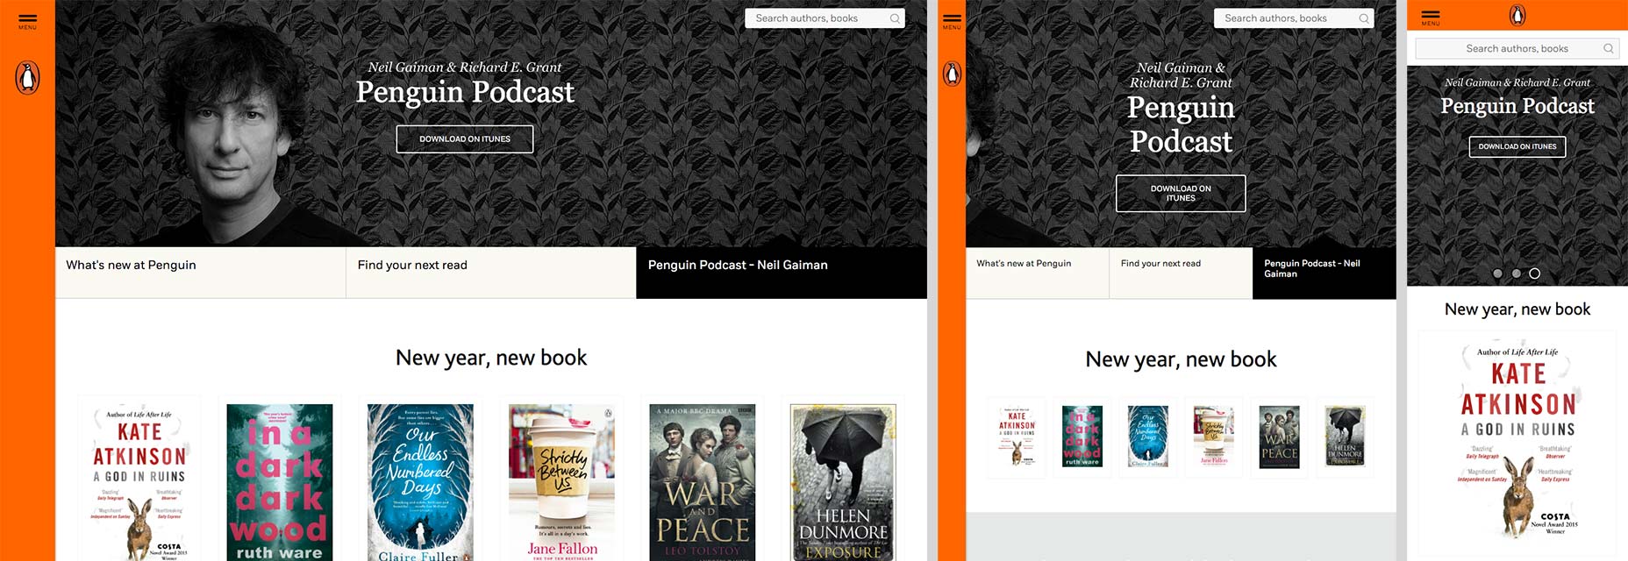Click 'New year, new book' heading, mobile

[x=1517, y=309]
